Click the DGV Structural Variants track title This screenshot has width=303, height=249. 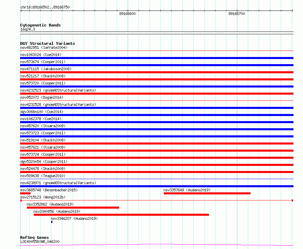click(48, 43)
